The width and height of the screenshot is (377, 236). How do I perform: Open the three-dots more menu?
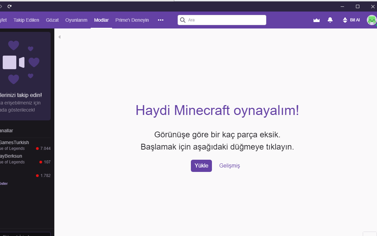[x=161, y=20]
